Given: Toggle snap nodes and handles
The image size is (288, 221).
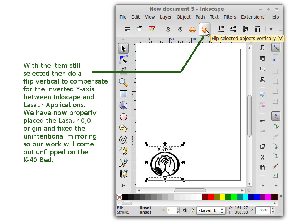Looking at the screenshot, I should (x=276, y=116).
